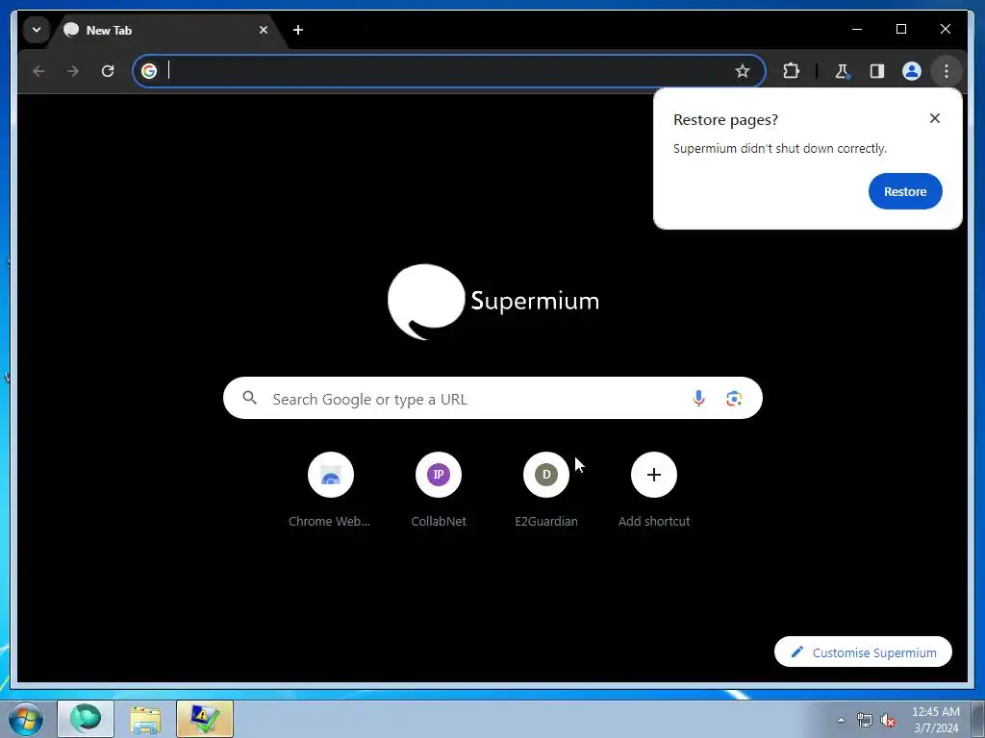Viewport: 985px width, 738px height.
Task: Go forward with the forward arrow
Action: click(73, 71)
